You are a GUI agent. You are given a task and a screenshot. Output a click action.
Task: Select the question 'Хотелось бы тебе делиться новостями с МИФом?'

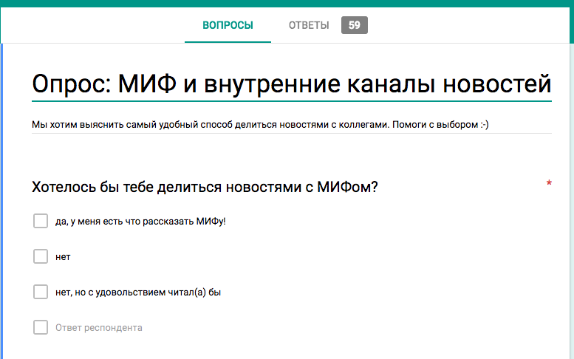coord(205,188)
